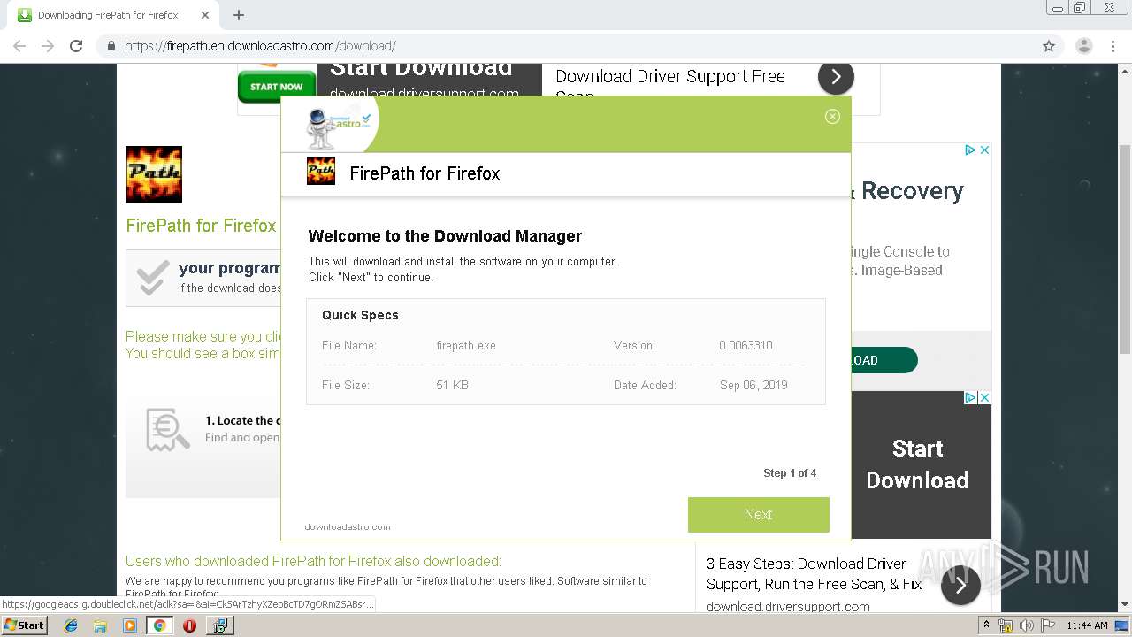Click FirePath icon in dialog header
The width and height of the screenshot is (1132, 637).
pos(321,172)
